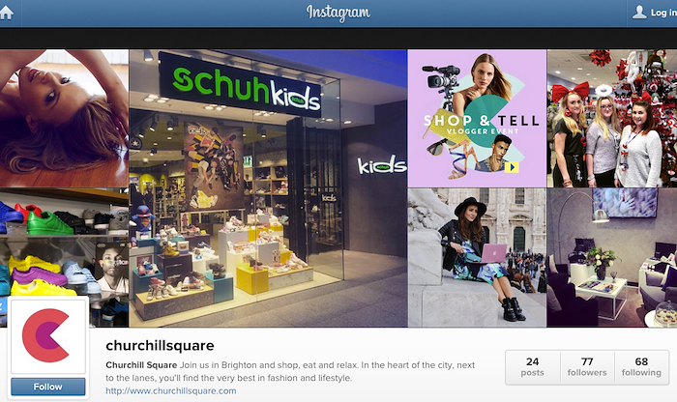Open the Shop & Tell Vlogger Event image
The width and height of the screenshot is (677, 402).
[477, 118]
